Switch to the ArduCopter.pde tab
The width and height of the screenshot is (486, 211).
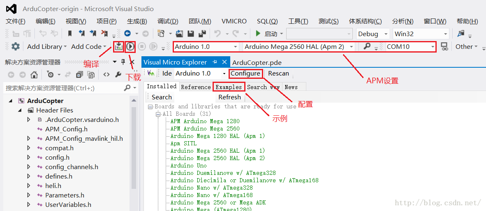click(257, 62)
